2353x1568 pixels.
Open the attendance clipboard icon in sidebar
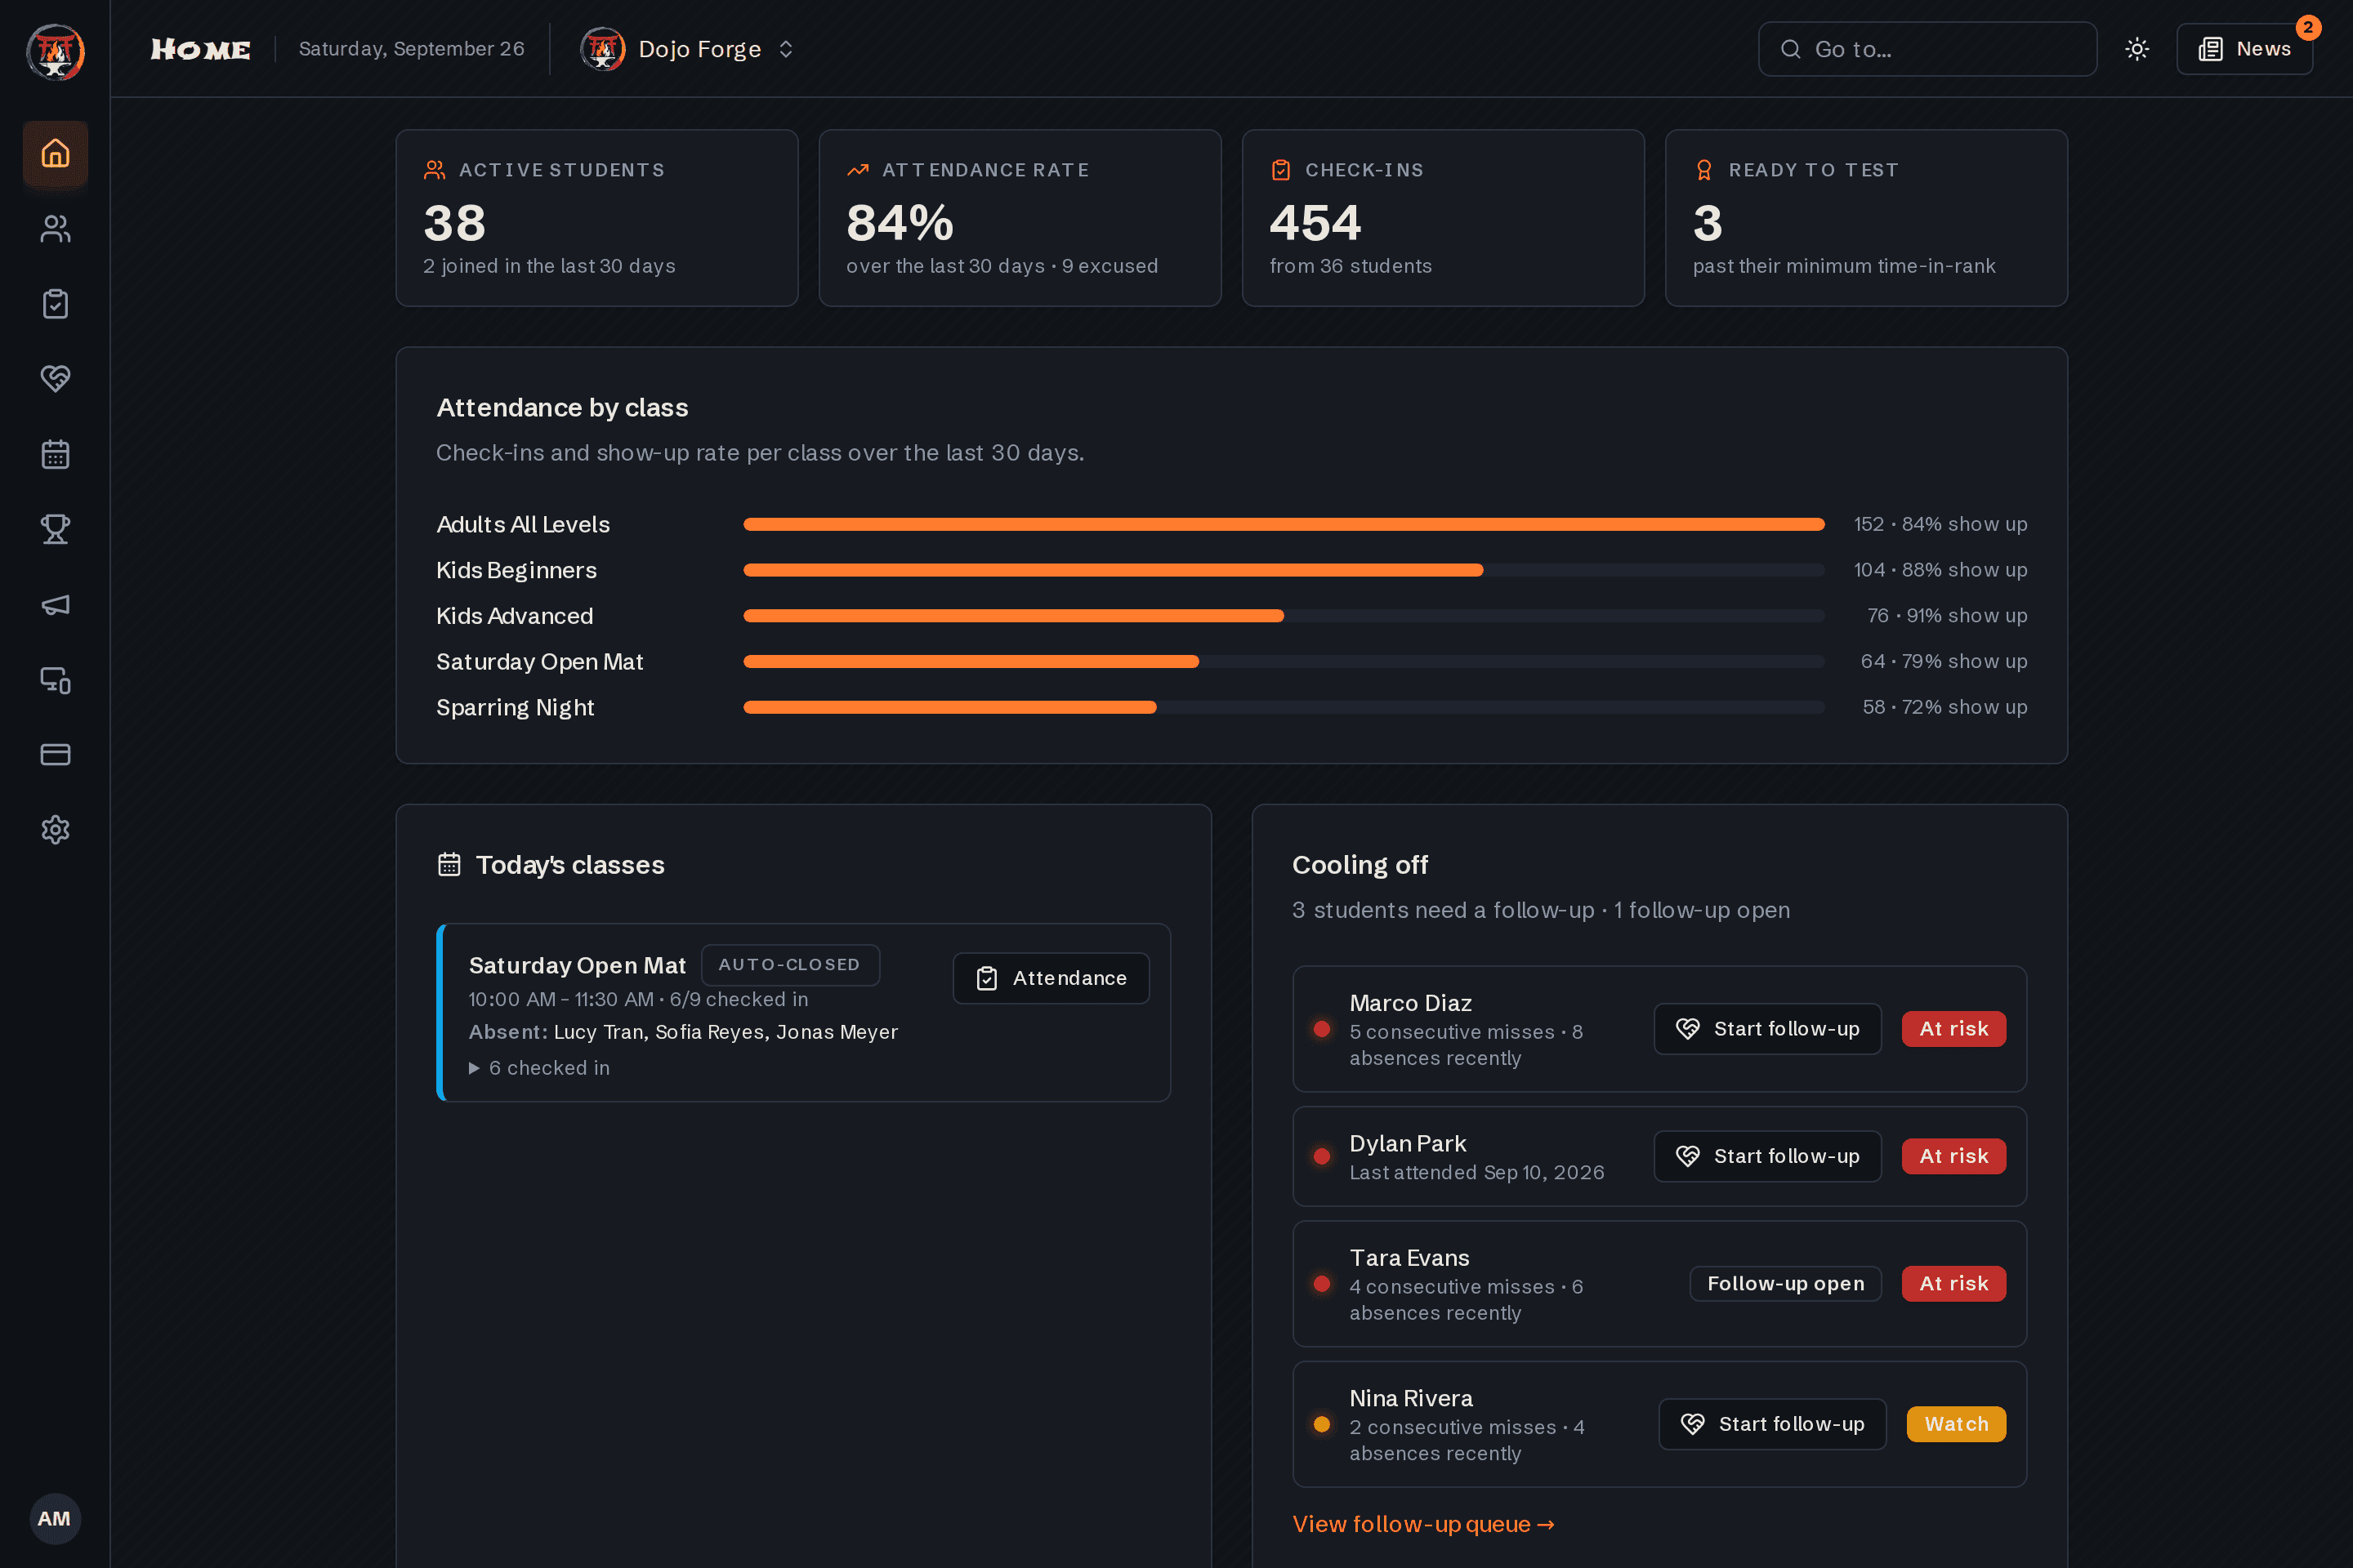pos(55,304)
